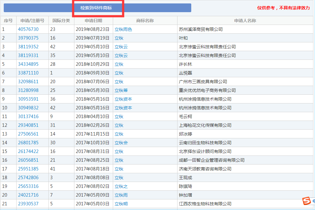The height and width of the screenshot is (210, 315).
Task: Click the 商标名称 column header
Action: pos(145,21)
